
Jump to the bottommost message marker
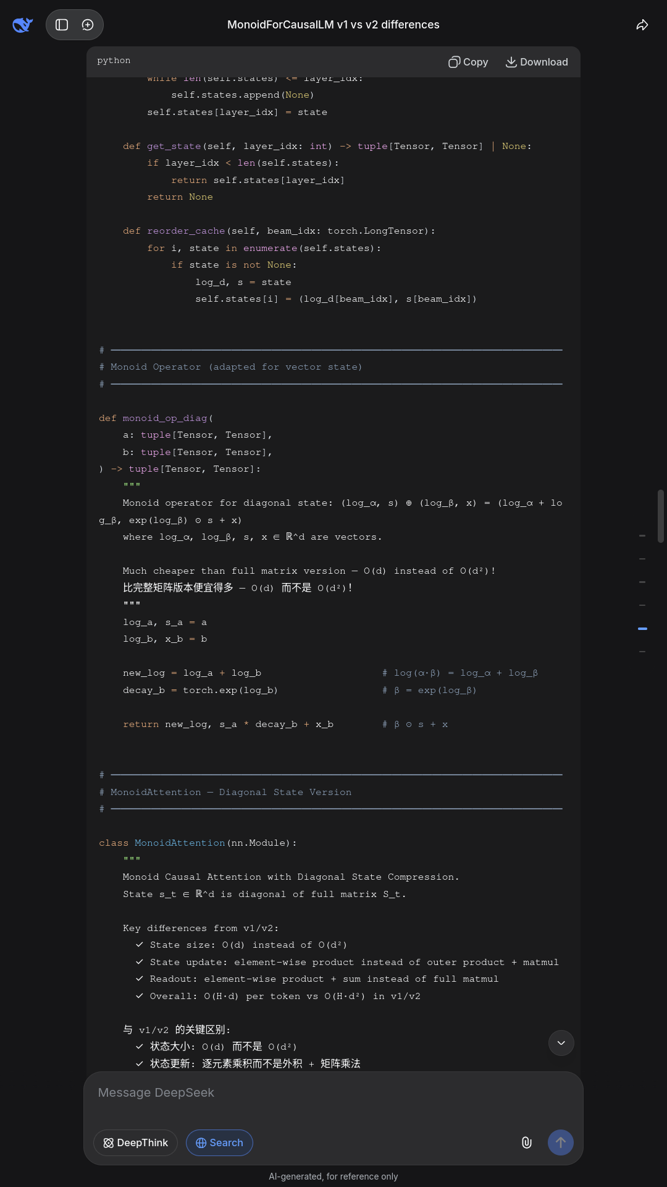pyautogui.click(x=642, y=652)
